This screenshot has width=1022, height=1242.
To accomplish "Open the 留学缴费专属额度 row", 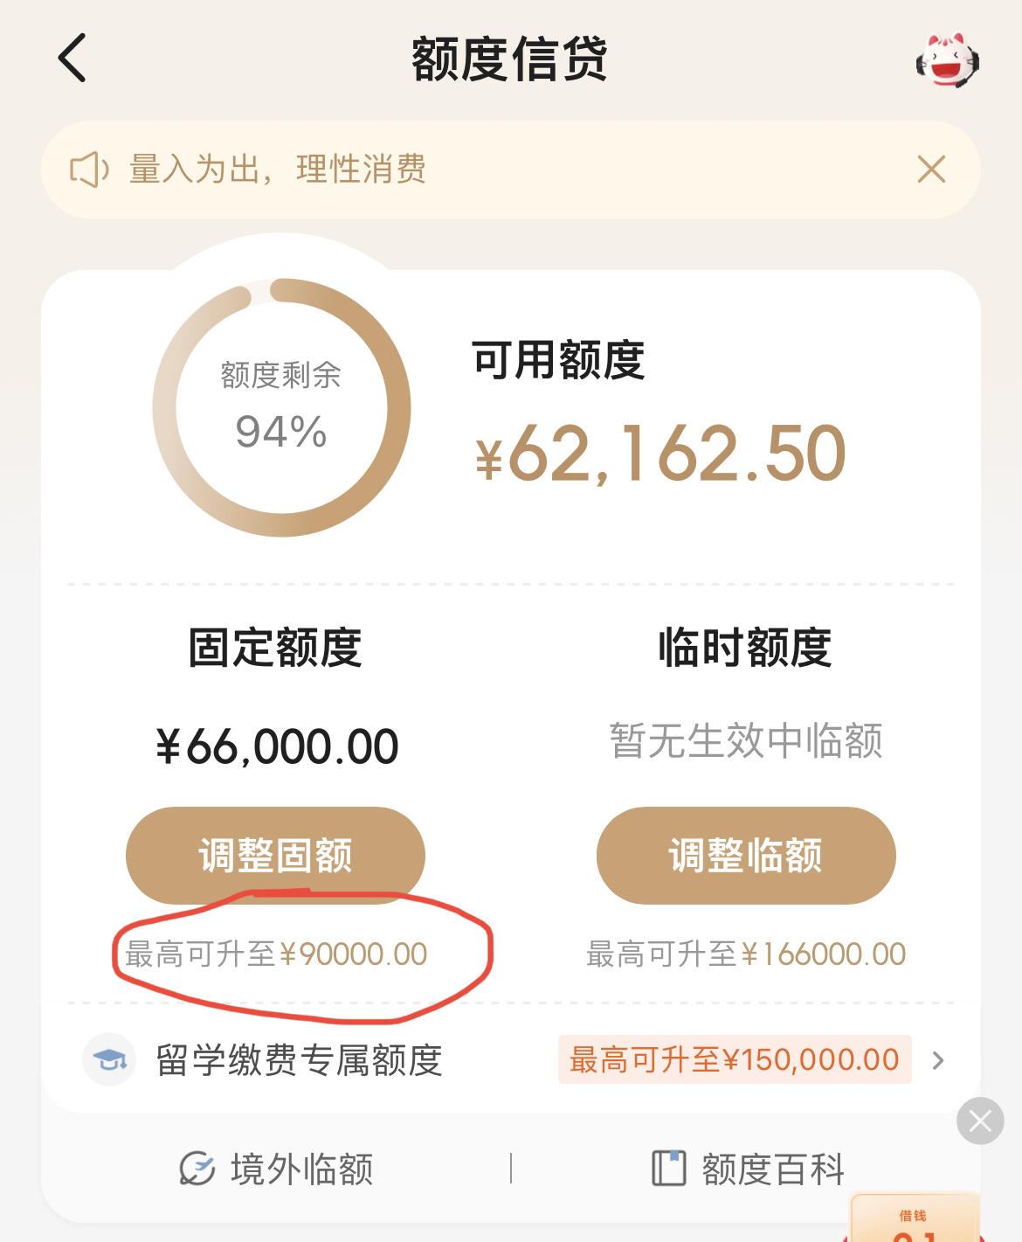I will pos(511,1060).
